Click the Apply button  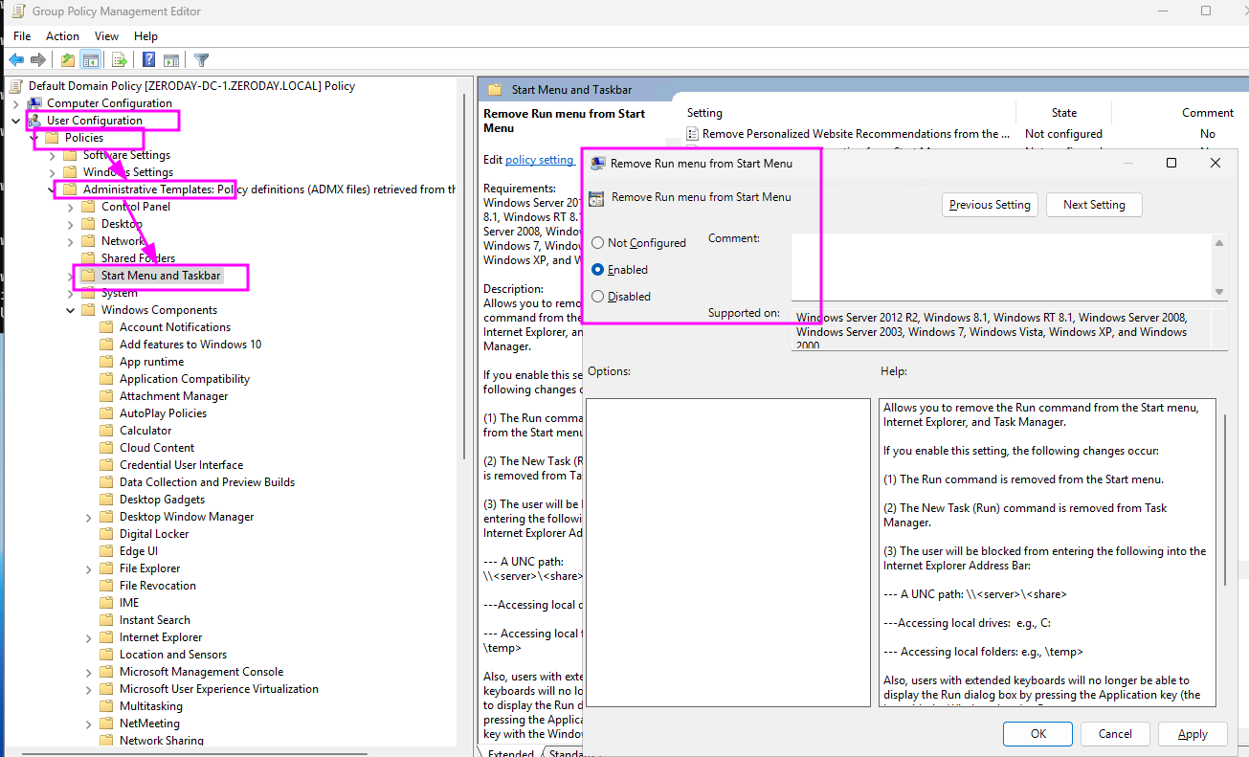1193,734
